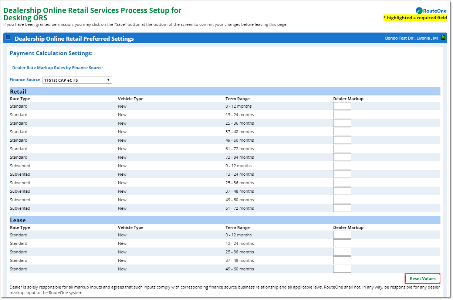Click Subvented 37 - 48 months markup field

click(342, 191)
